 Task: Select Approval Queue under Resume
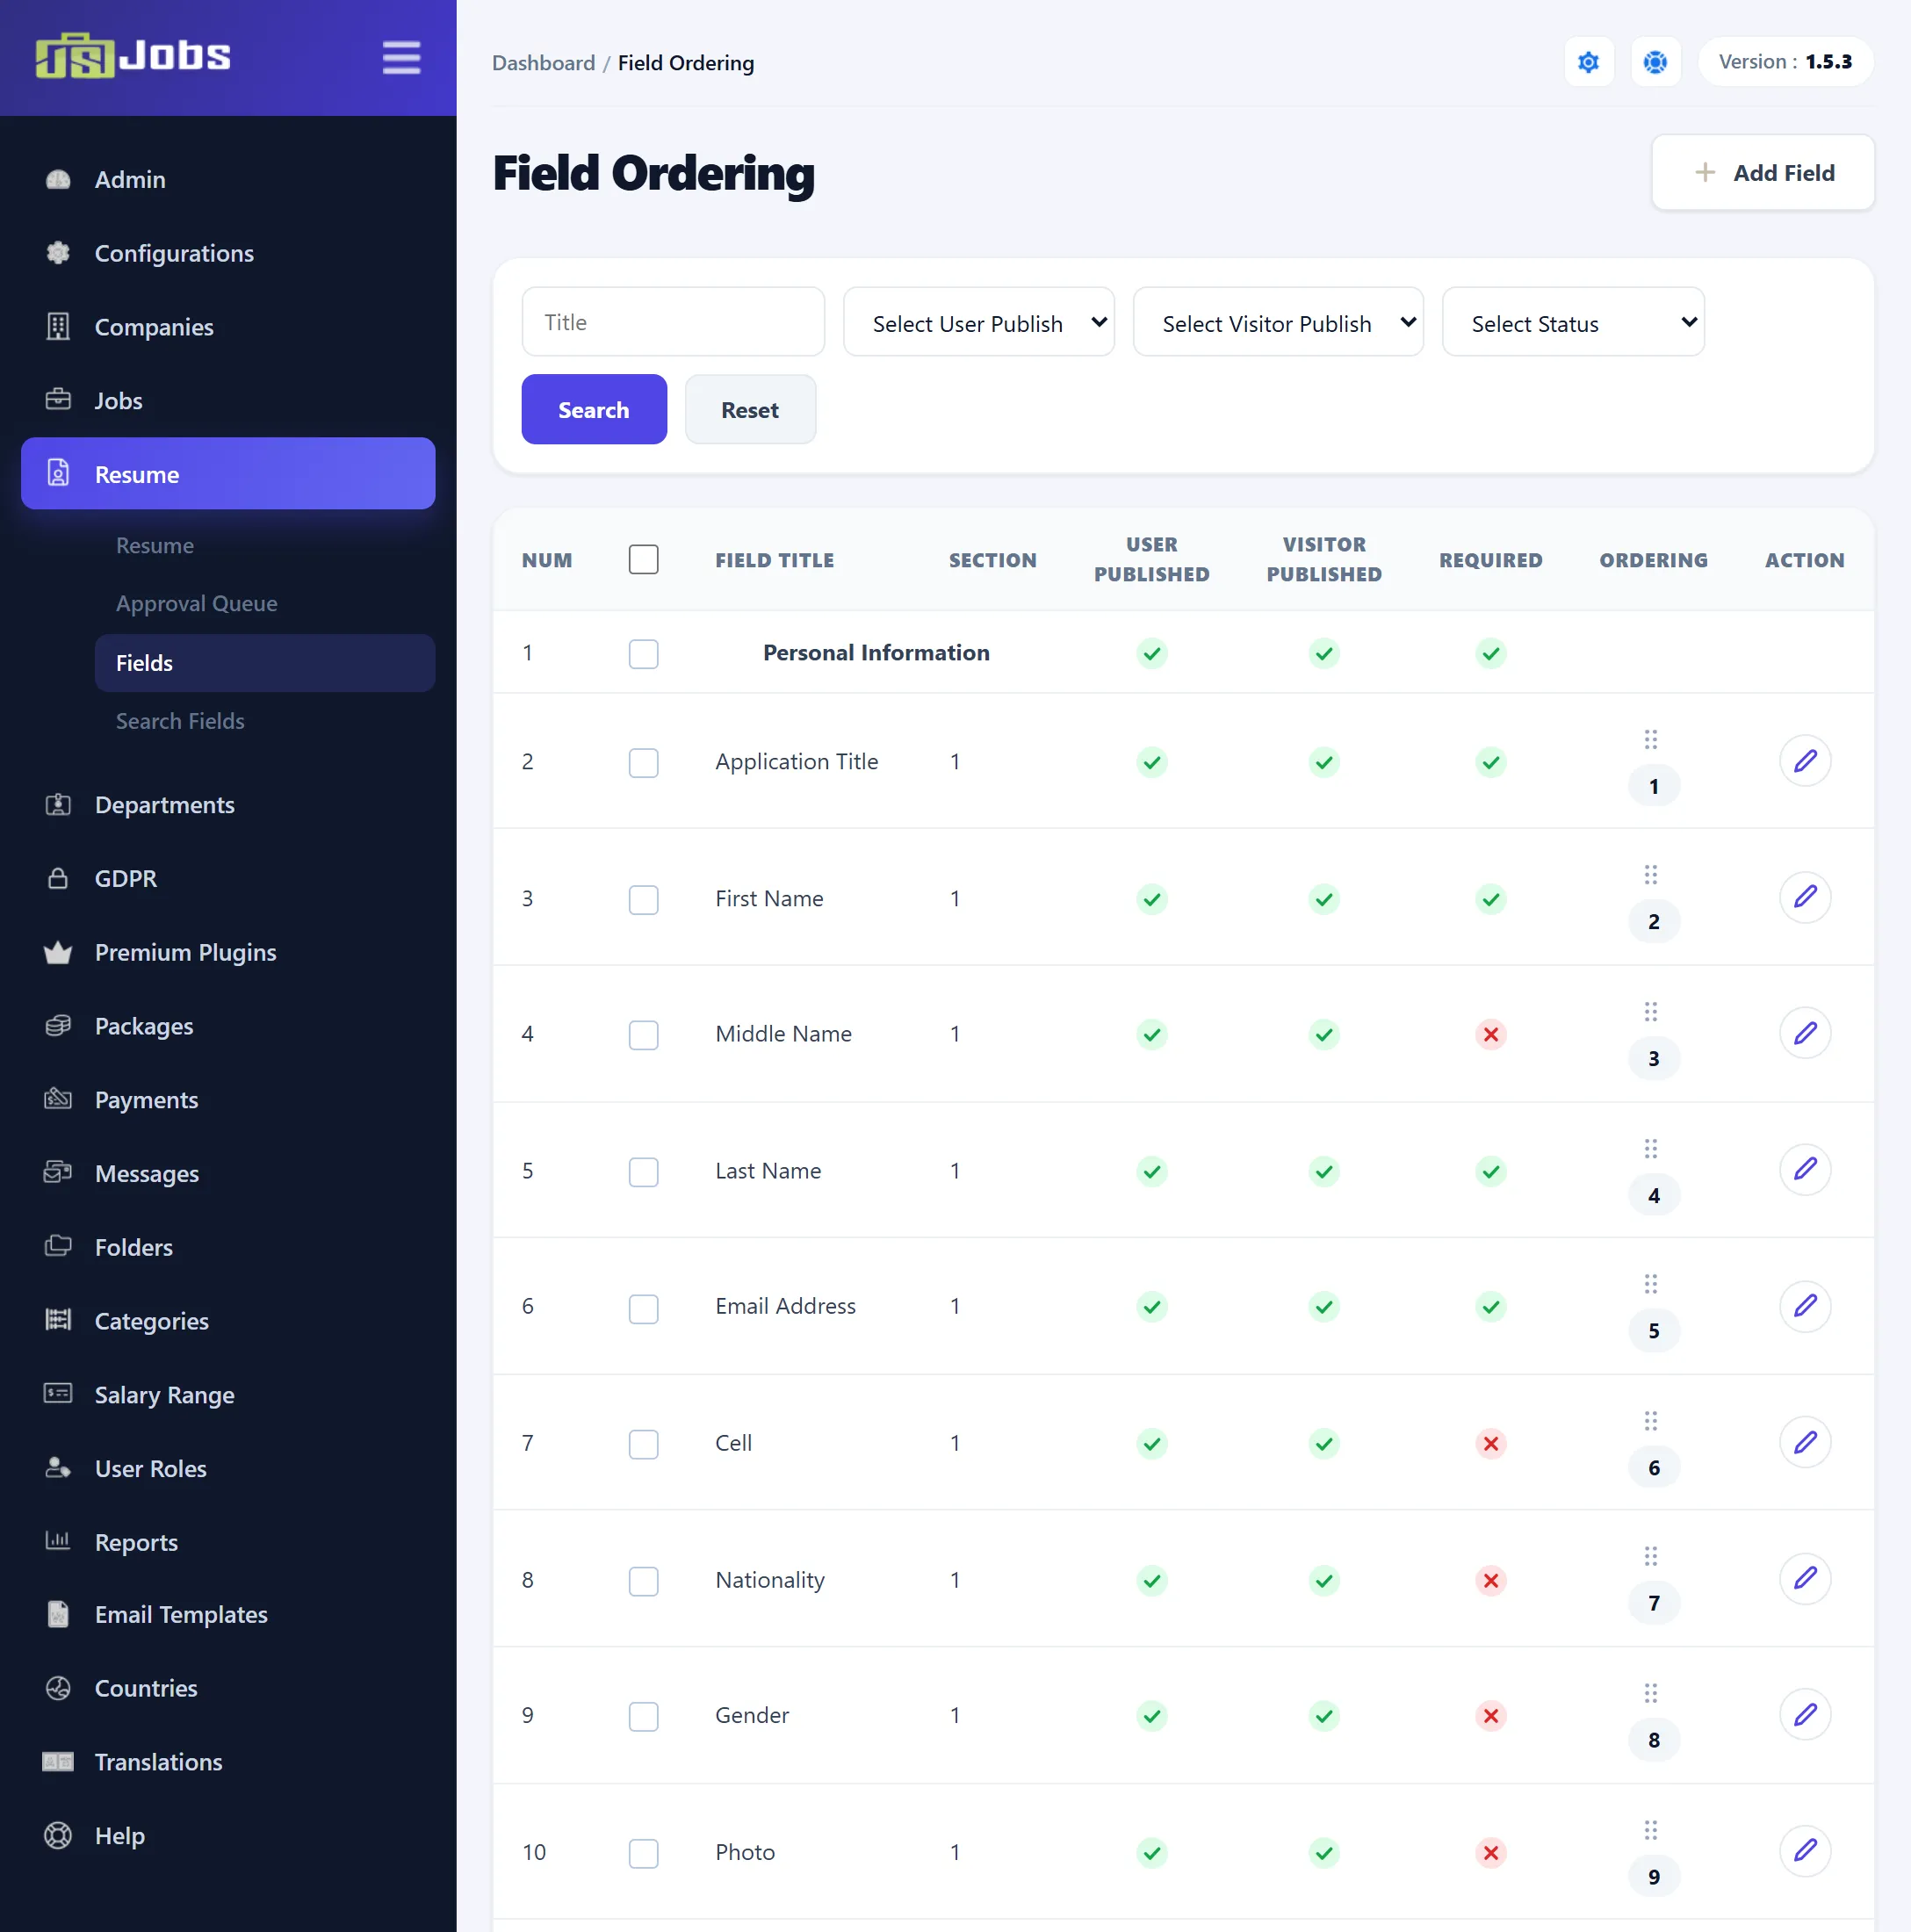click(x=197, y=603)
